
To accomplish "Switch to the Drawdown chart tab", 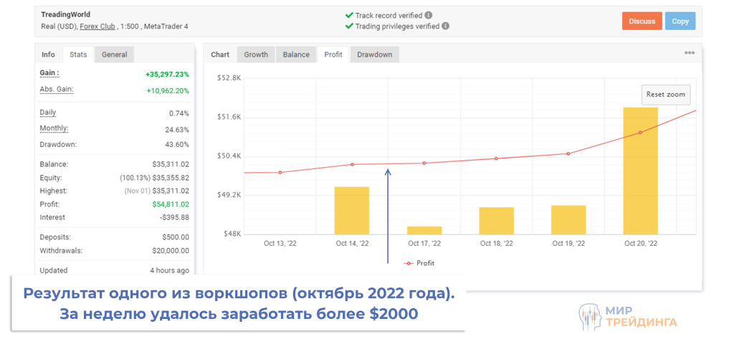I will pyautogui.click(x=375, y=54).
